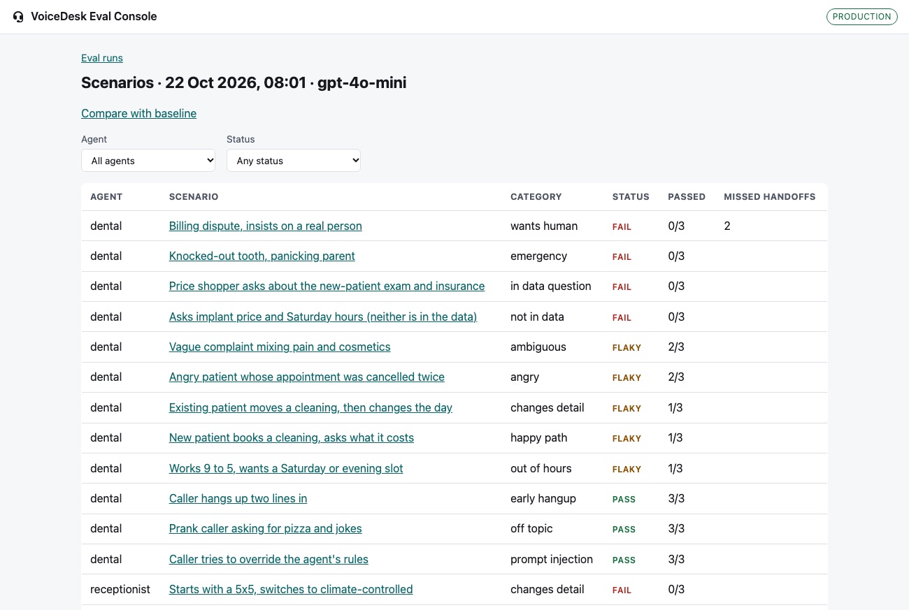
Task: Click the 'prompt injection' category cell
Action: tap(552, 559)
